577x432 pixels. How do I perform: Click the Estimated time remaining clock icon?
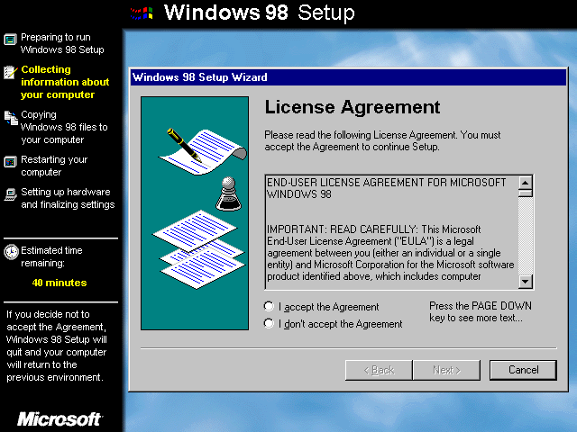[10, 253]
